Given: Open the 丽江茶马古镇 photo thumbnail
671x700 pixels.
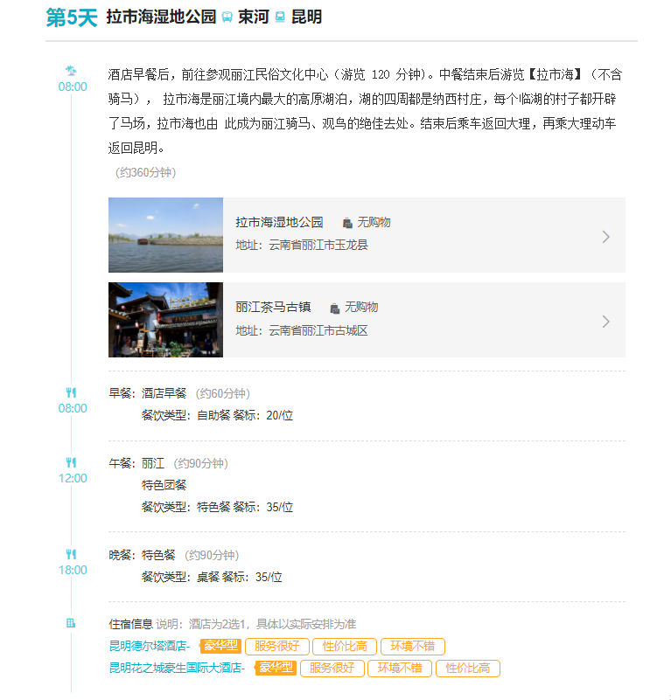Looking at the screenshot, I should (165, 320).
